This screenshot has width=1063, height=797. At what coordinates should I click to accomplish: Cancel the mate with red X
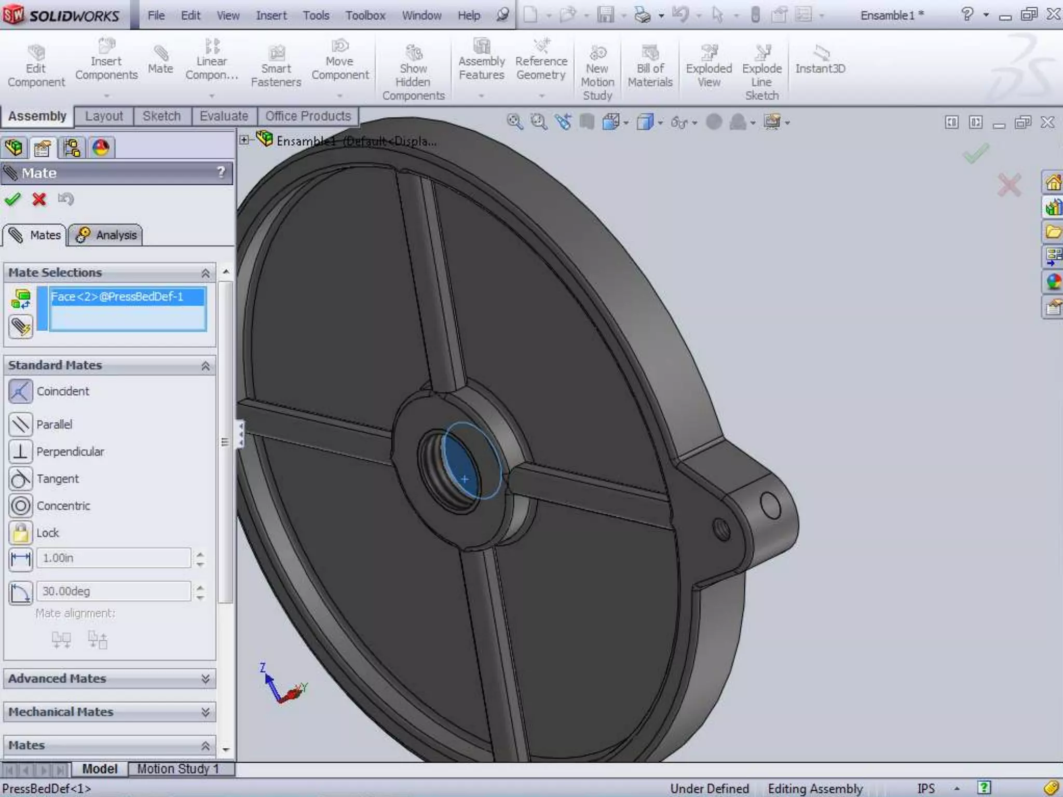click(x=39, y=199)
